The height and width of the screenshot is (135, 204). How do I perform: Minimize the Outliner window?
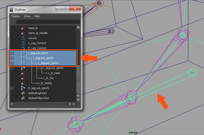point(59,8)
